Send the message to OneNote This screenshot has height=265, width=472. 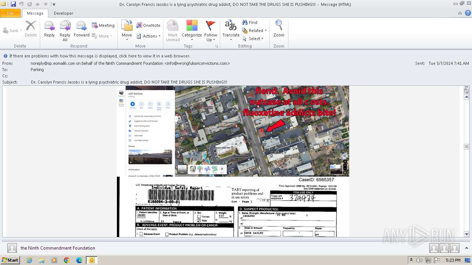[x=148, y=25]
